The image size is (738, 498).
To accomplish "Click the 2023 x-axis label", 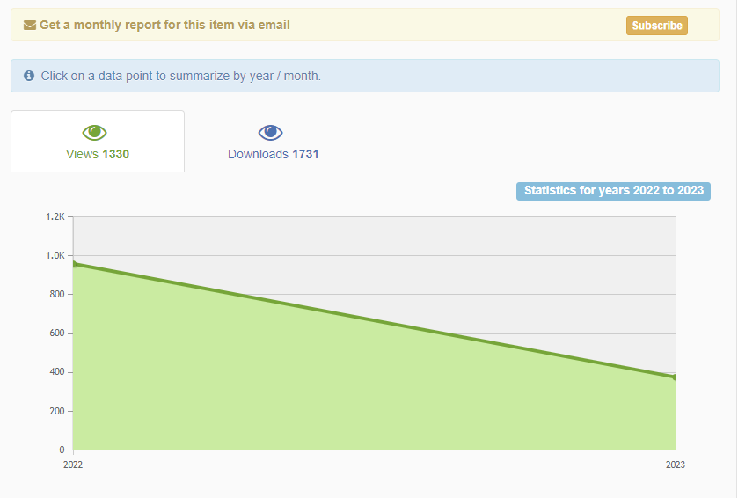I will (x=676, y=465).
